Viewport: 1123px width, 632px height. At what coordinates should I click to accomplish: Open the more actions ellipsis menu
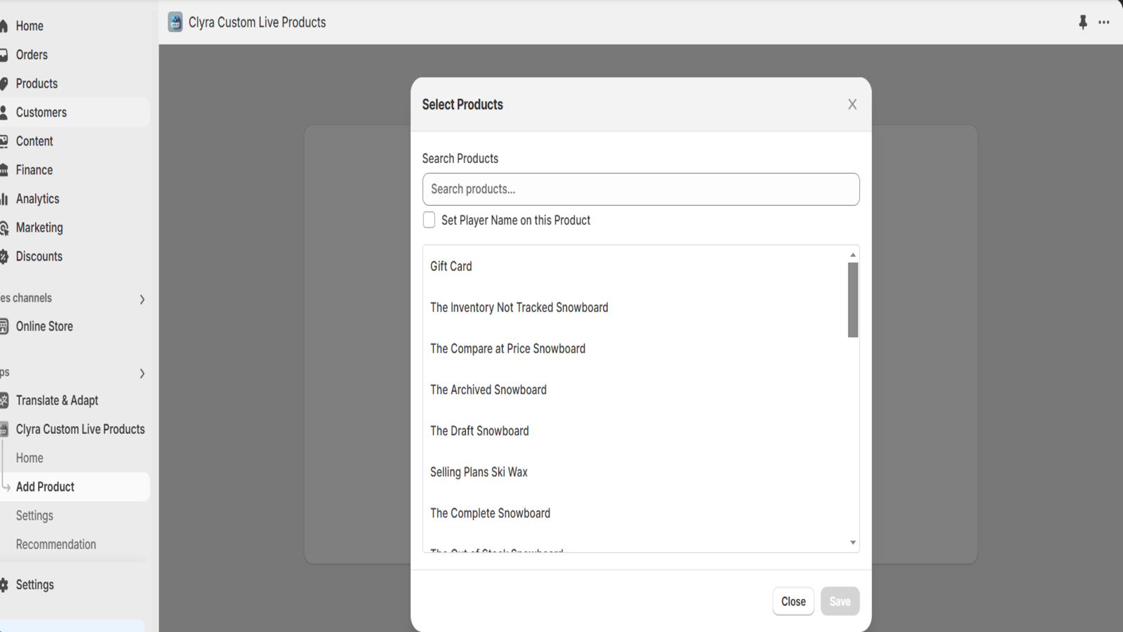pyautogui.click(x=1104, y=22)
